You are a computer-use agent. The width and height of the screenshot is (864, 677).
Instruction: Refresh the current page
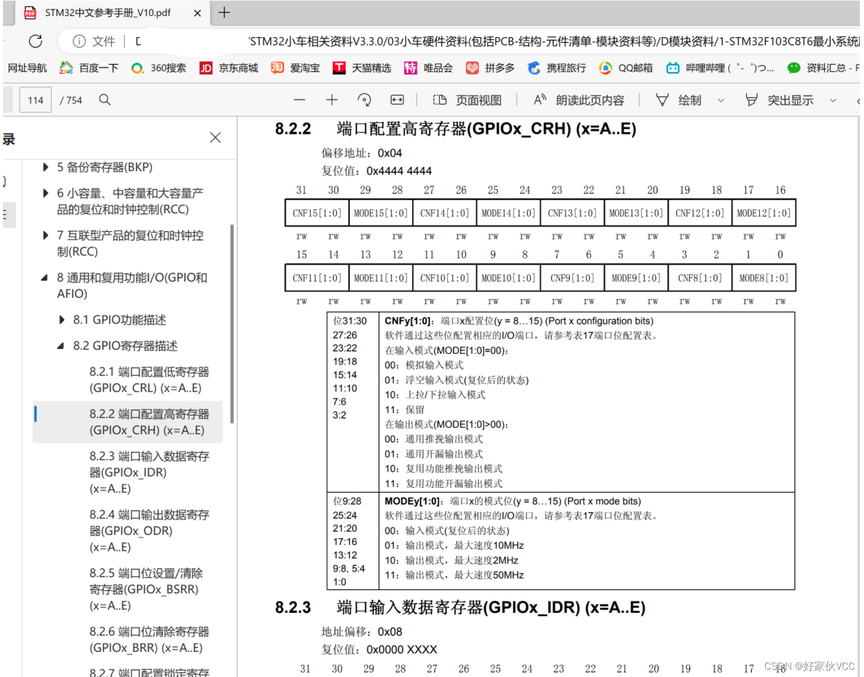tap(35, 41)
